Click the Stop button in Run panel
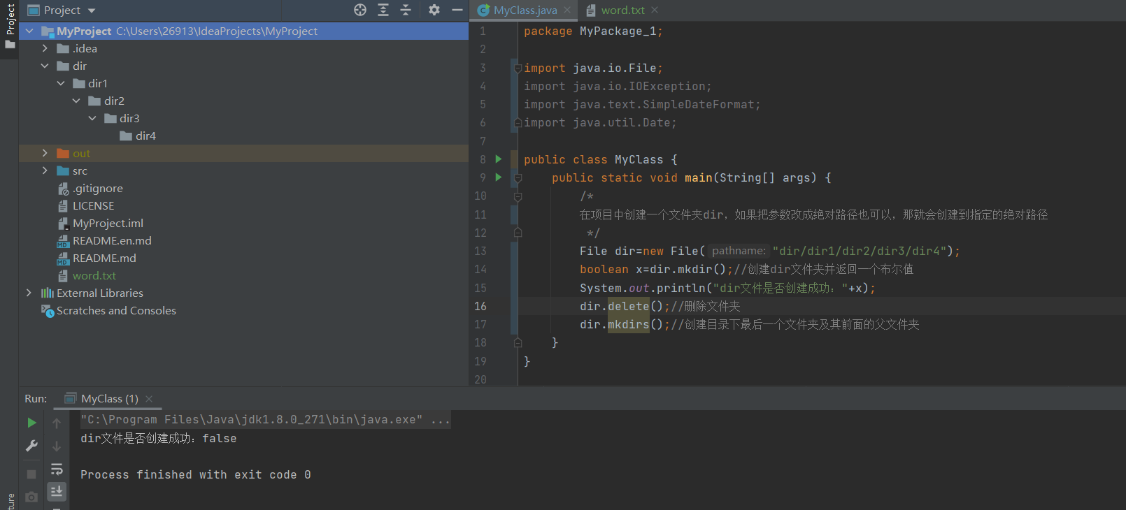This screenshot has width=1126, height=510. point(31,474)
